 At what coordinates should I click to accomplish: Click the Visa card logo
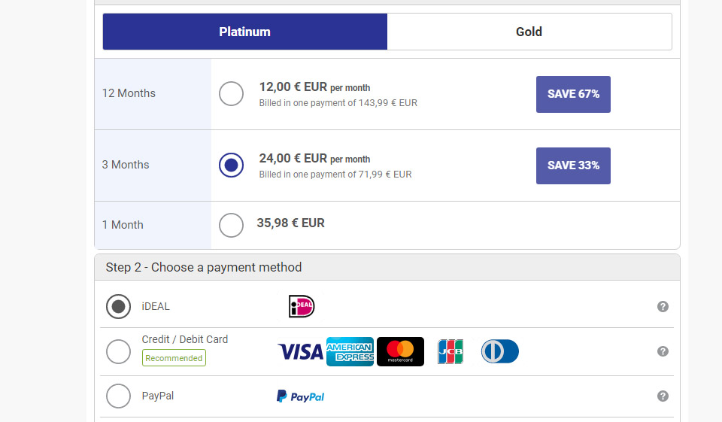coord(300,351)
